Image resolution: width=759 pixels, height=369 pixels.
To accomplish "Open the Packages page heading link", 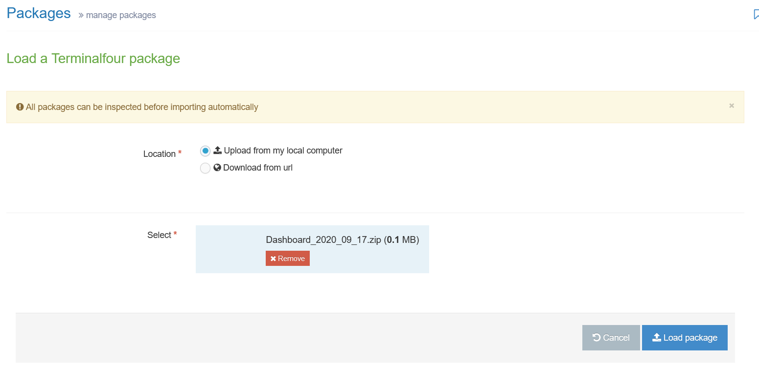I will click(38, 13).
